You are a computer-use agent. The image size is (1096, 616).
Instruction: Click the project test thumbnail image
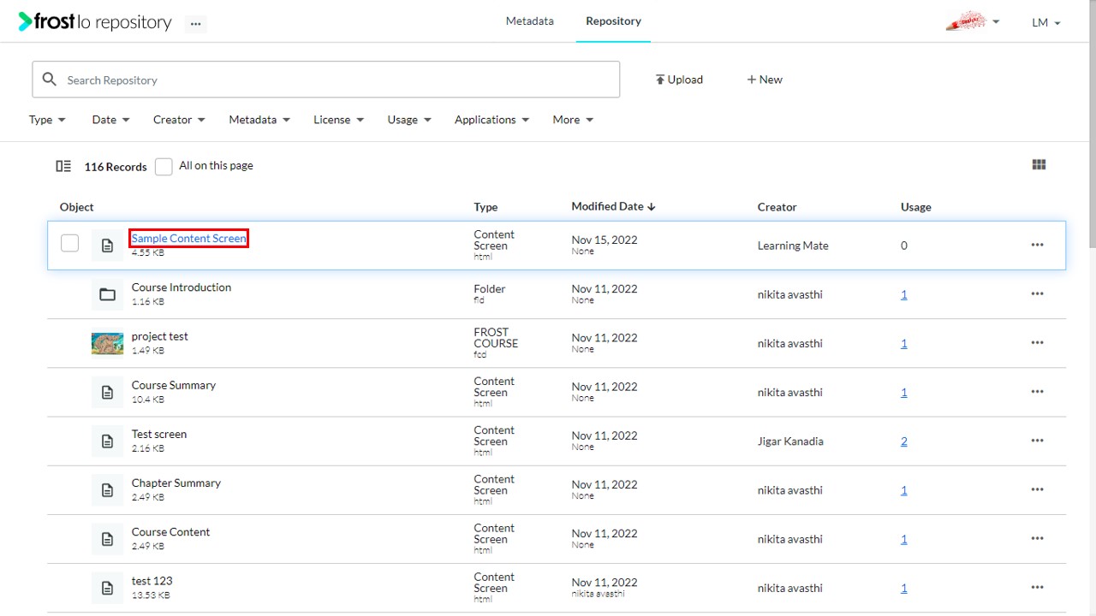click(107, 343)
